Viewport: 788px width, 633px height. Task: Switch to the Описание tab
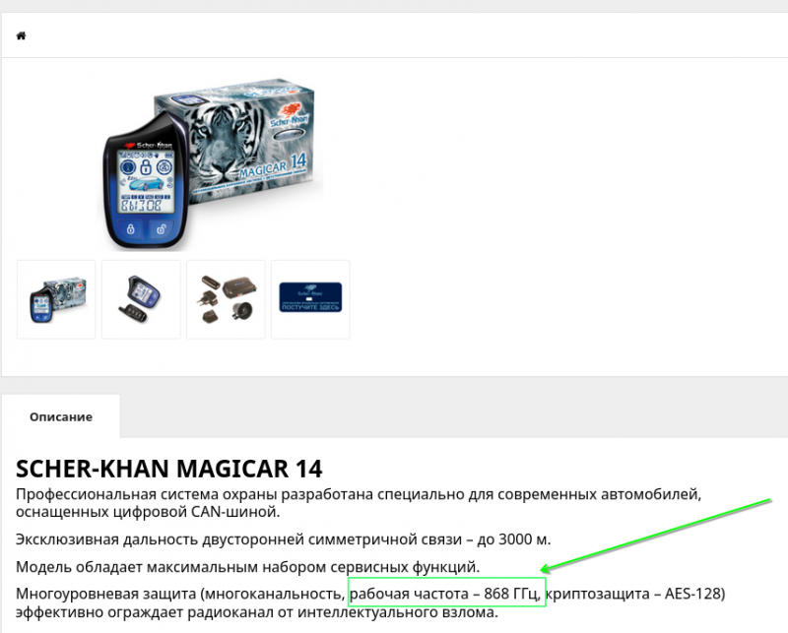click(61, 417)
